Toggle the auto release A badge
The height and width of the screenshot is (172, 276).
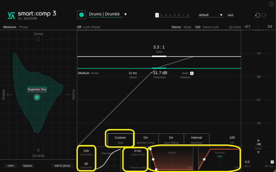click(x=192, y=73)
